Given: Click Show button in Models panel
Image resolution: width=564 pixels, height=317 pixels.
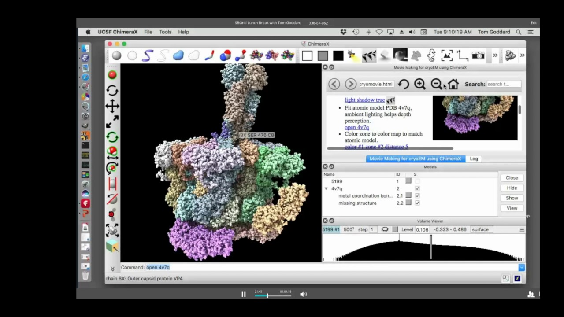Looking at the screenshot, I should click(x=512, y=198).
